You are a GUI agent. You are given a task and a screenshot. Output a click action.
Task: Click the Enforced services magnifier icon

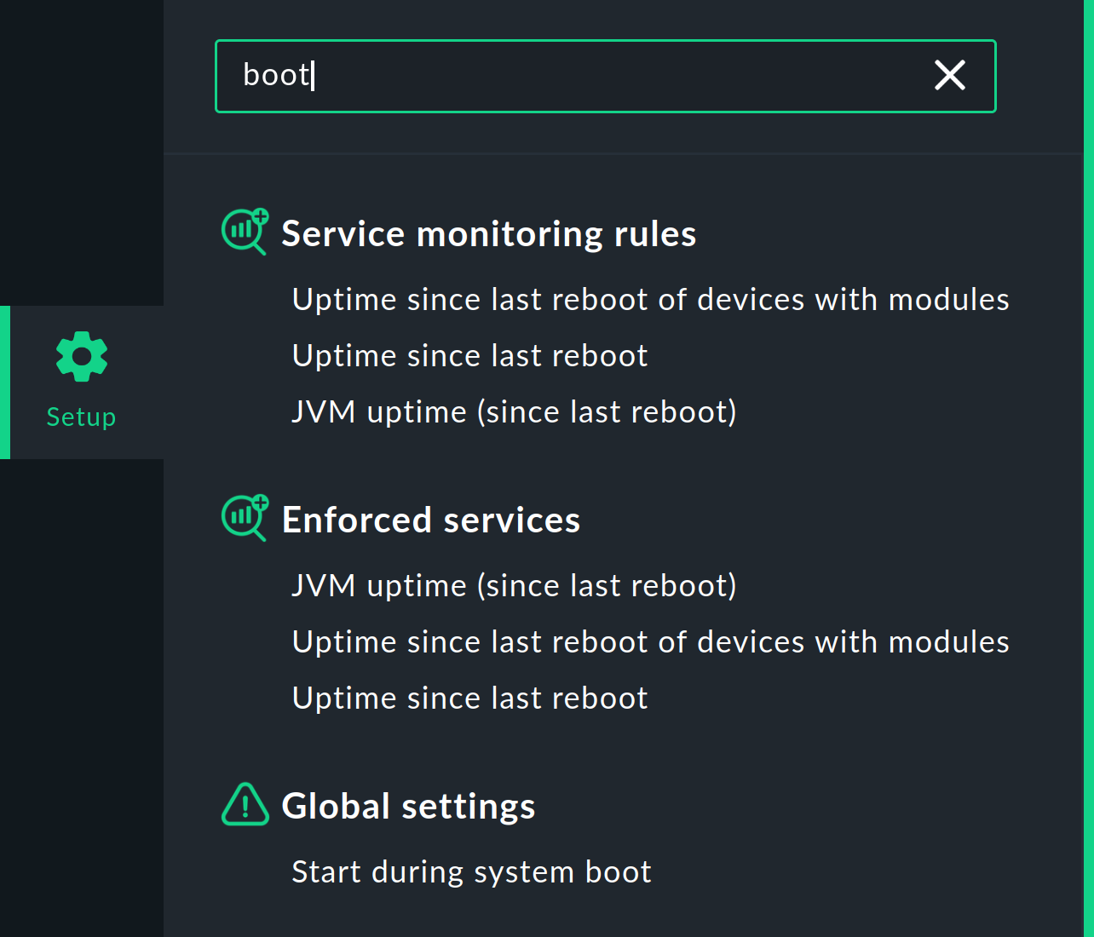[245, 518]
